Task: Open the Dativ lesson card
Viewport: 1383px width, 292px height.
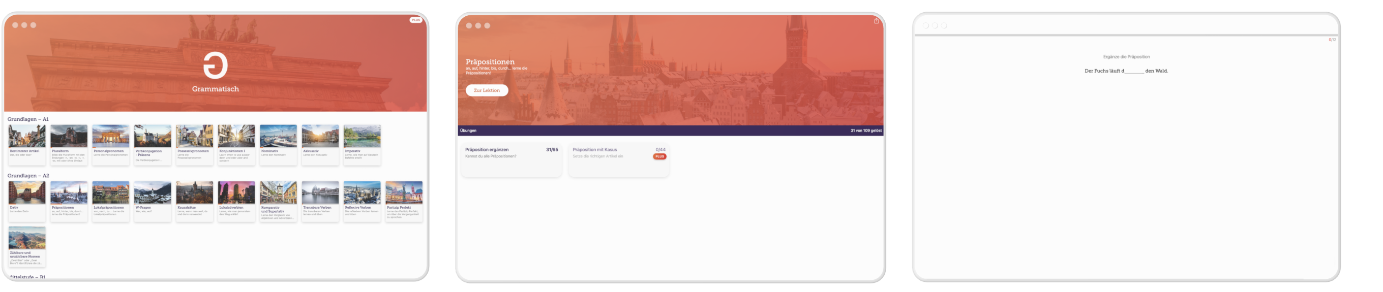Action: tap(27, 202)
